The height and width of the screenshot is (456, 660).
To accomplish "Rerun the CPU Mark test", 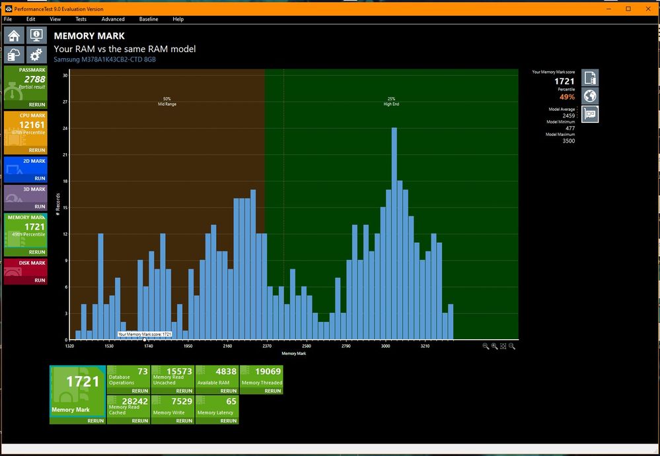I will click(37, 150).
